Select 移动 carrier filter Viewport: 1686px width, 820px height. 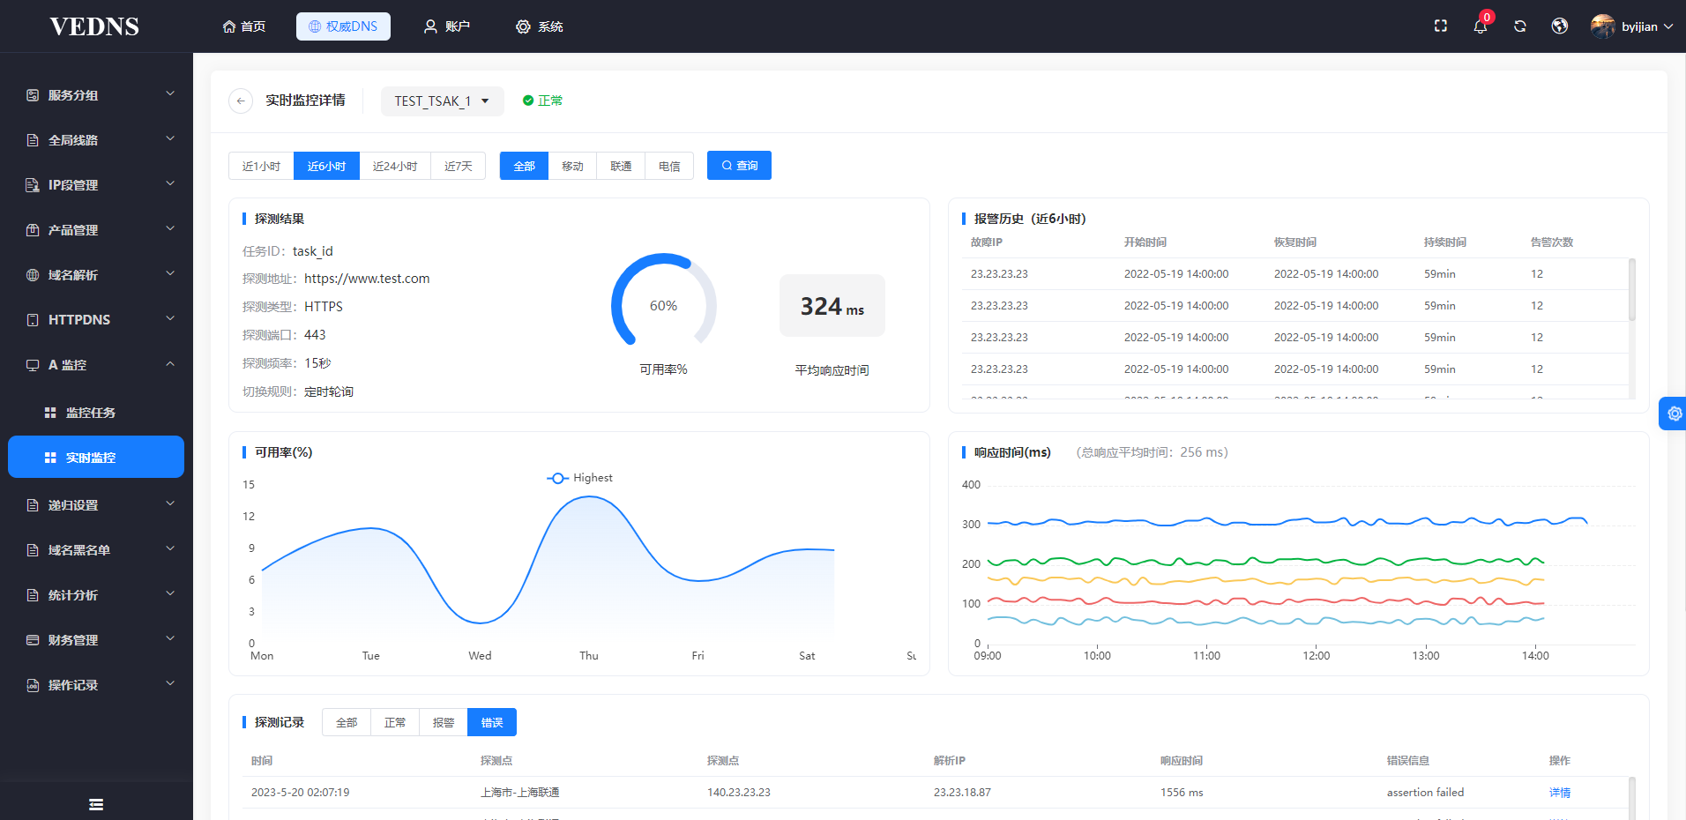572,166
